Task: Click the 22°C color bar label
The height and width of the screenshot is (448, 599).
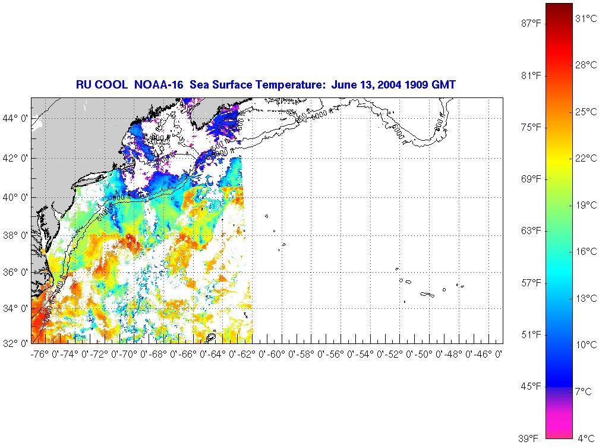Action: pos(587,158)
